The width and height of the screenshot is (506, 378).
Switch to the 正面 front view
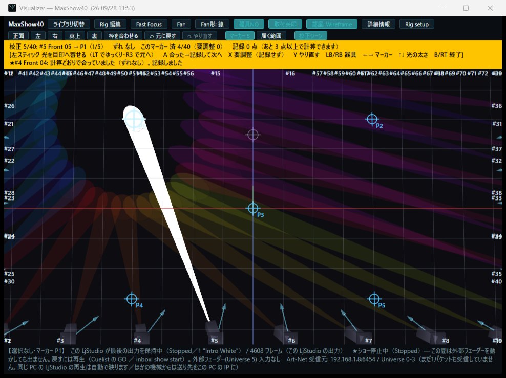[18, 36]
